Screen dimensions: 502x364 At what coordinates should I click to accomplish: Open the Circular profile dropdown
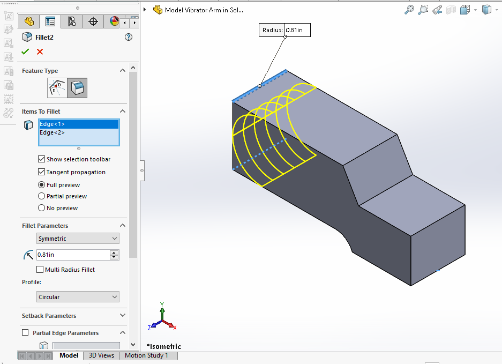[78, 297]
